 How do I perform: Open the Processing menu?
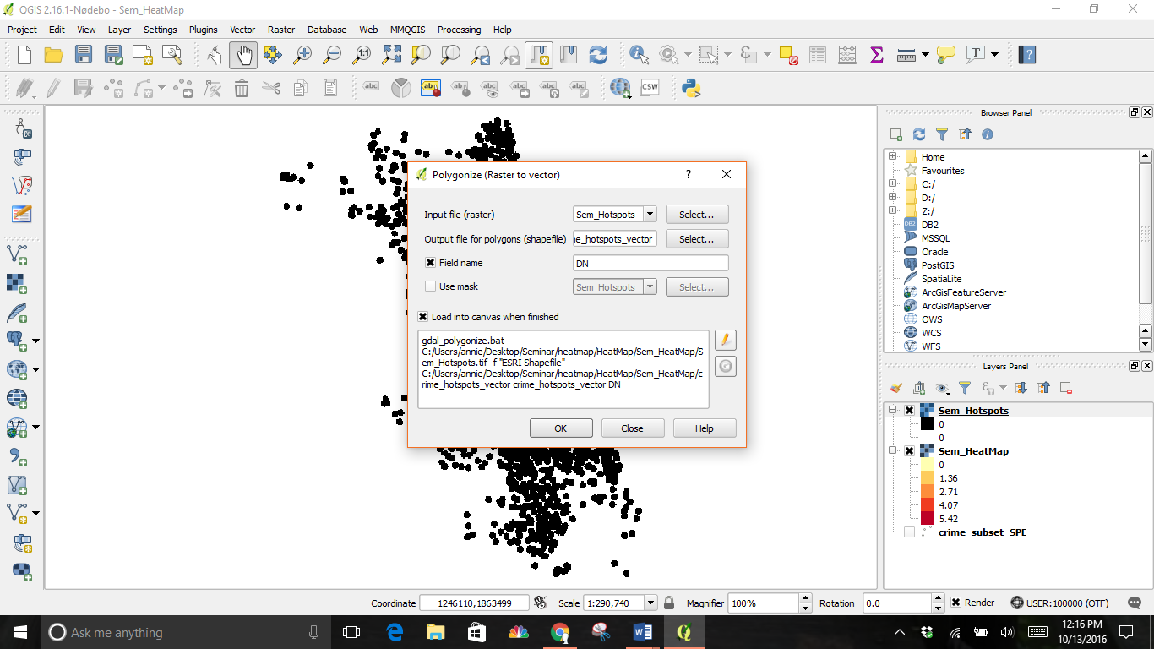459,30
